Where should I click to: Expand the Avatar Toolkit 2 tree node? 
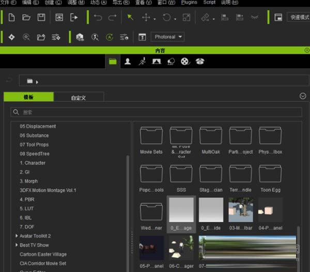(x=17, y=236)
